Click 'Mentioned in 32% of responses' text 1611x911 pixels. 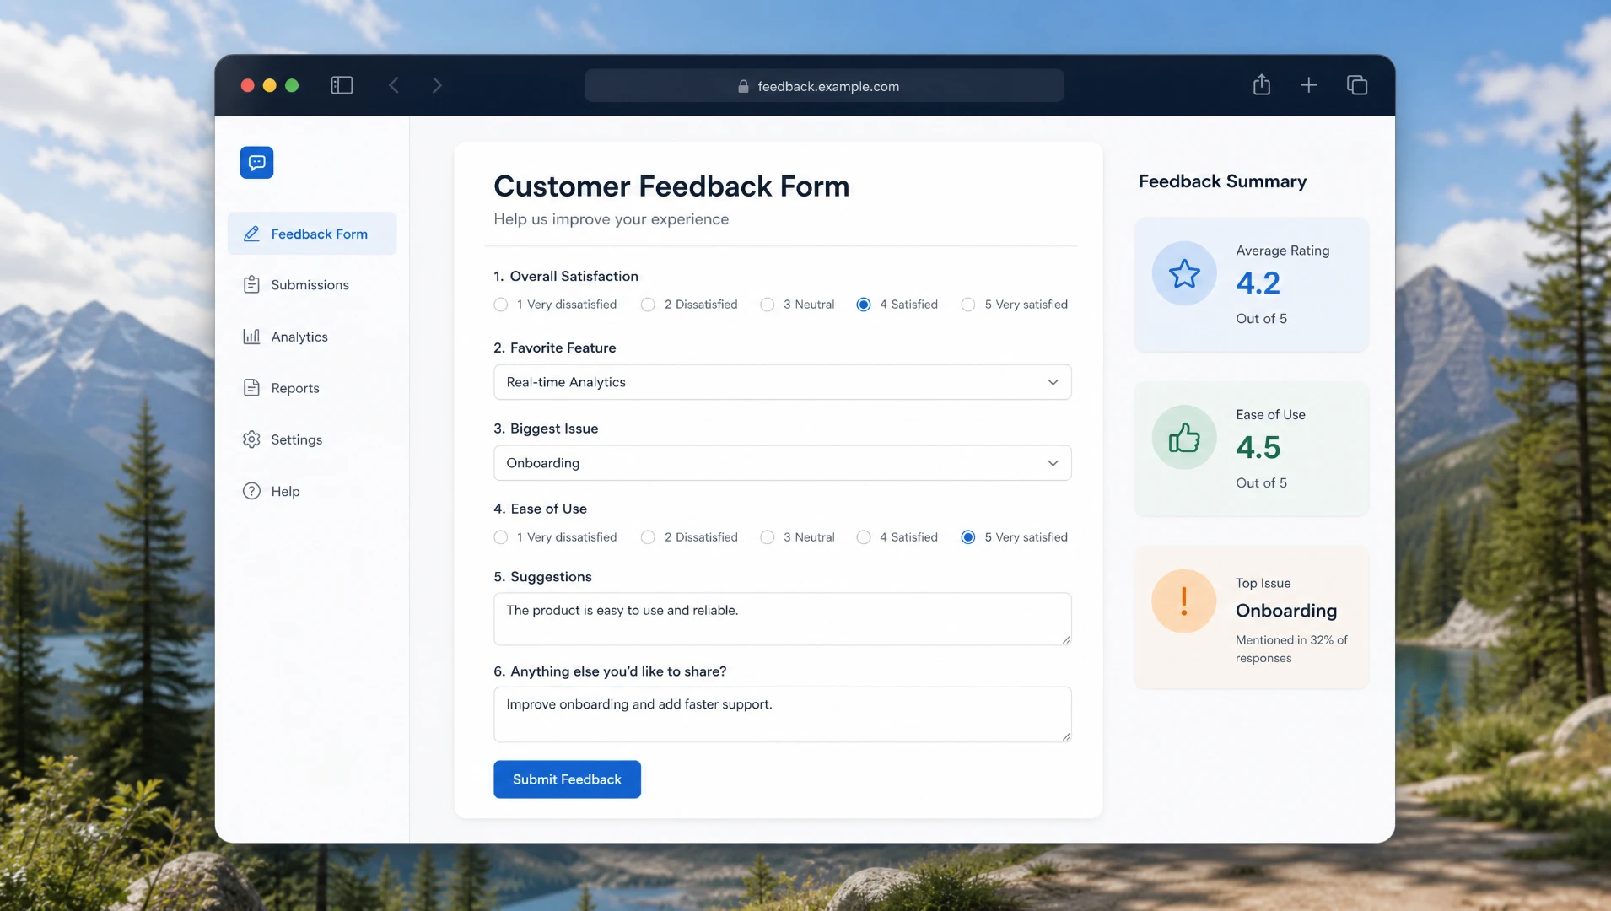tap(1291, 649)
